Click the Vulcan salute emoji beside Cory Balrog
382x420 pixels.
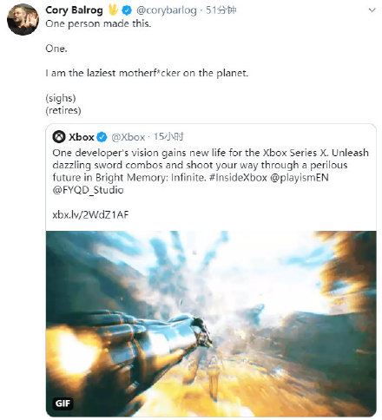point(113,10)
